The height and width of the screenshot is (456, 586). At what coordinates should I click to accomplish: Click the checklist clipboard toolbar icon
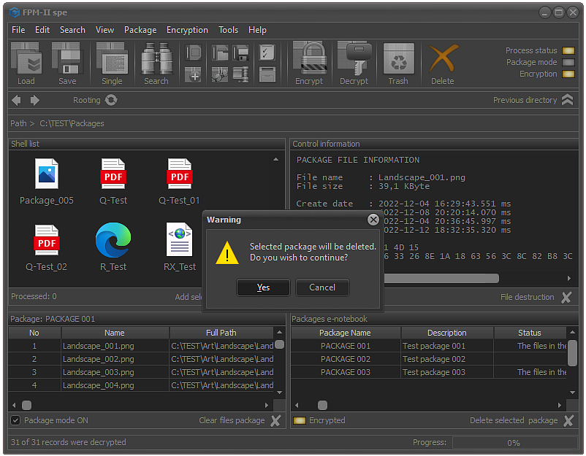point(267,53)
